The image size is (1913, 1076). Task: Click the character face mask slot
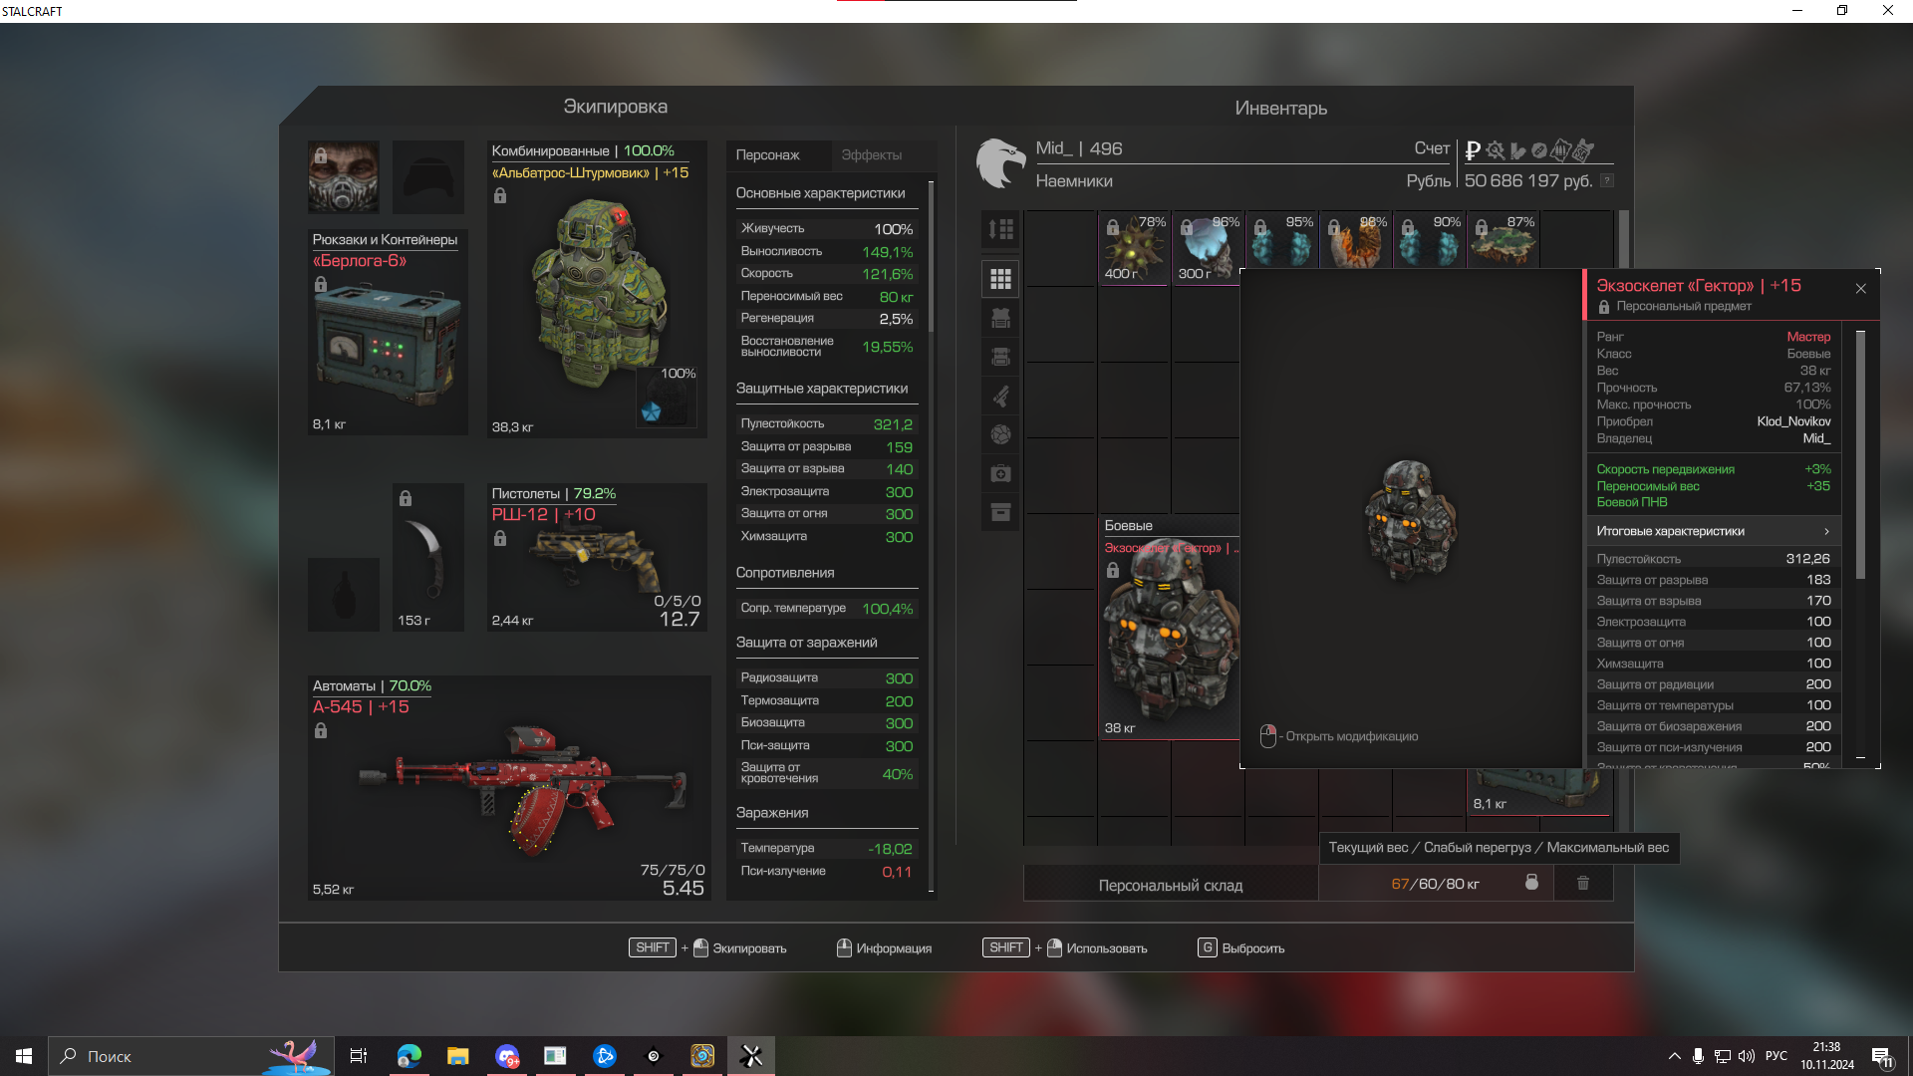pyautogui.click(x=344, y=177)
